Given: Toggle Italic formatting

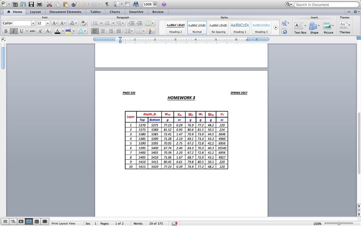Looking at the screenshot, I should (14, 31).
